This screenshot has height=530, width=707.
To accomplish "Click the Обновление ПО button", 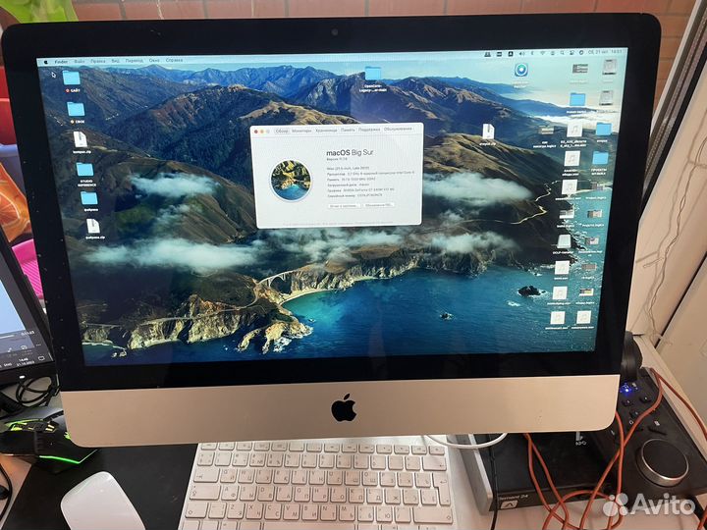I will point(380,204).
